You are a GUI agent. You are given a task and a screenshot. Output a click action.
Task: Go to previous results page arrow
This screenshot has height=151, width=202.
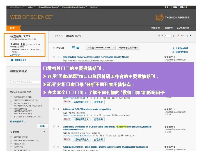159,36
